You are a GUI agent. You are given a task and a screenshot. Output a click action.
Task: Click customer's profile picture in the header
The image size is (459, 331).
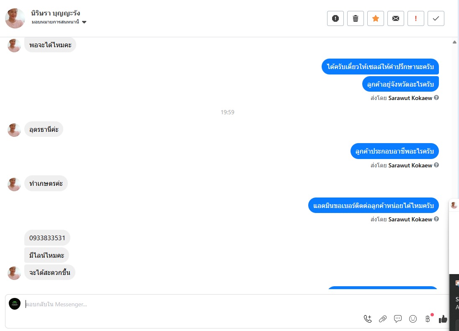coord(15,18)
